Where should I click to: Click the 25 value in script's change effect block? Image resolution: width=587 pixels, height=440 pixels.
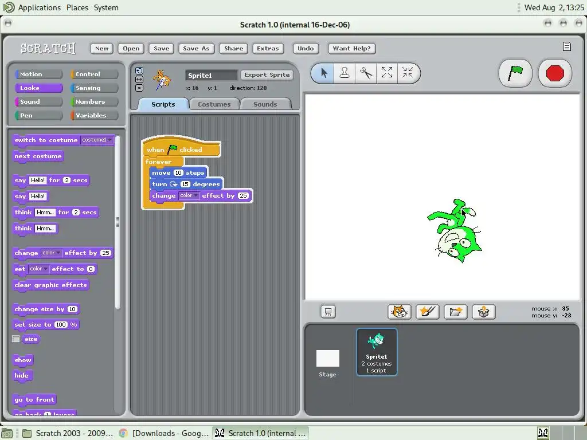(x=243, y=196)
